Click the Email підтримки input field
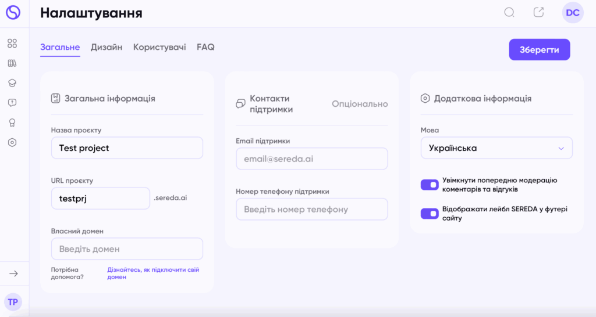 pyautogui.click(x=312, y=159)
